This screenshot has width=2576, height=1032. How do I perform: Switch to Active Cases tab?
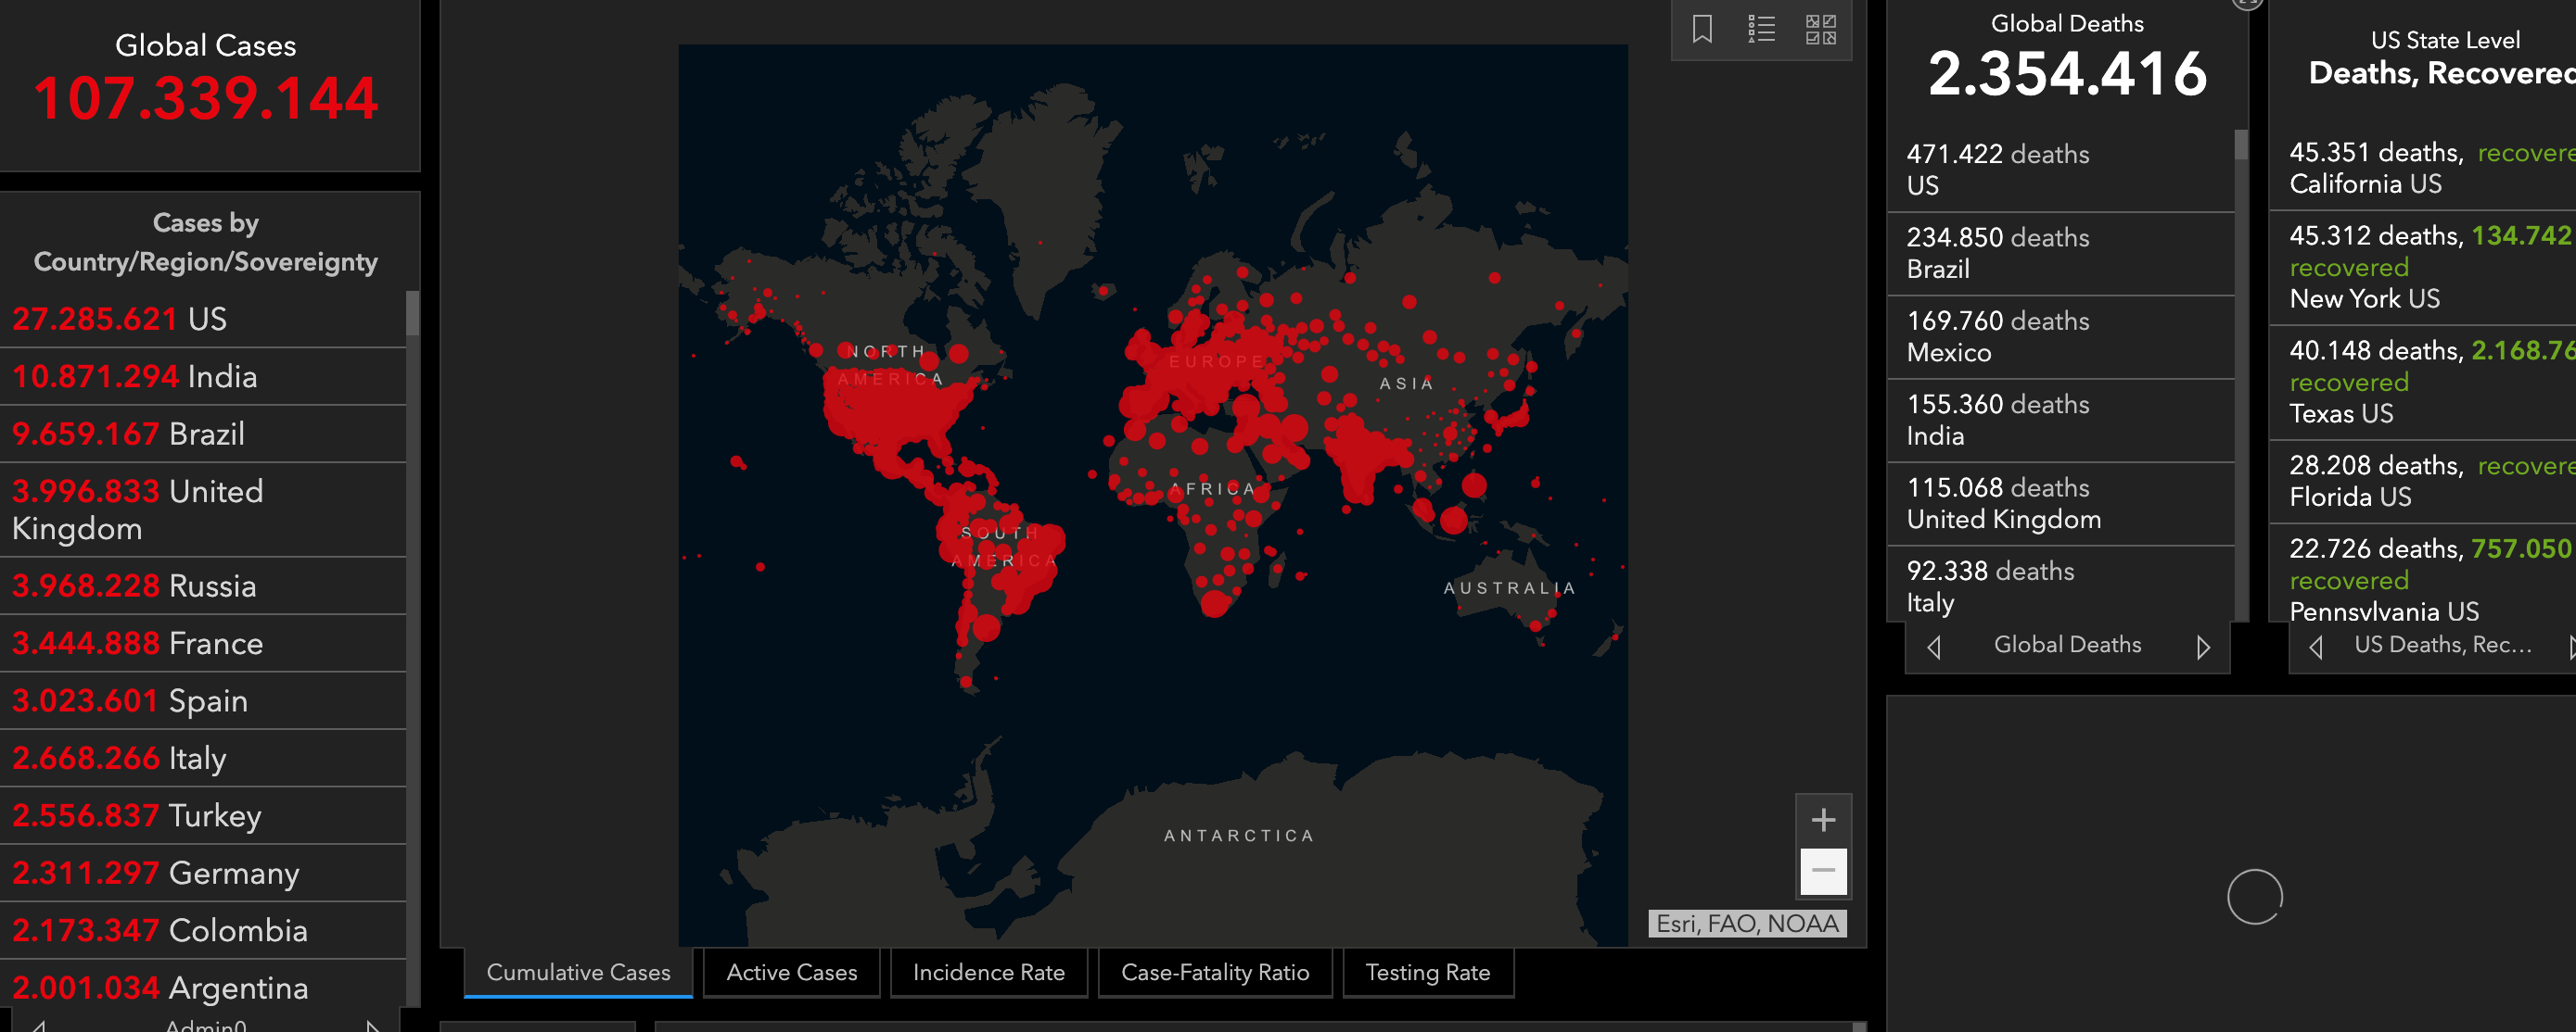coord(791,972)
